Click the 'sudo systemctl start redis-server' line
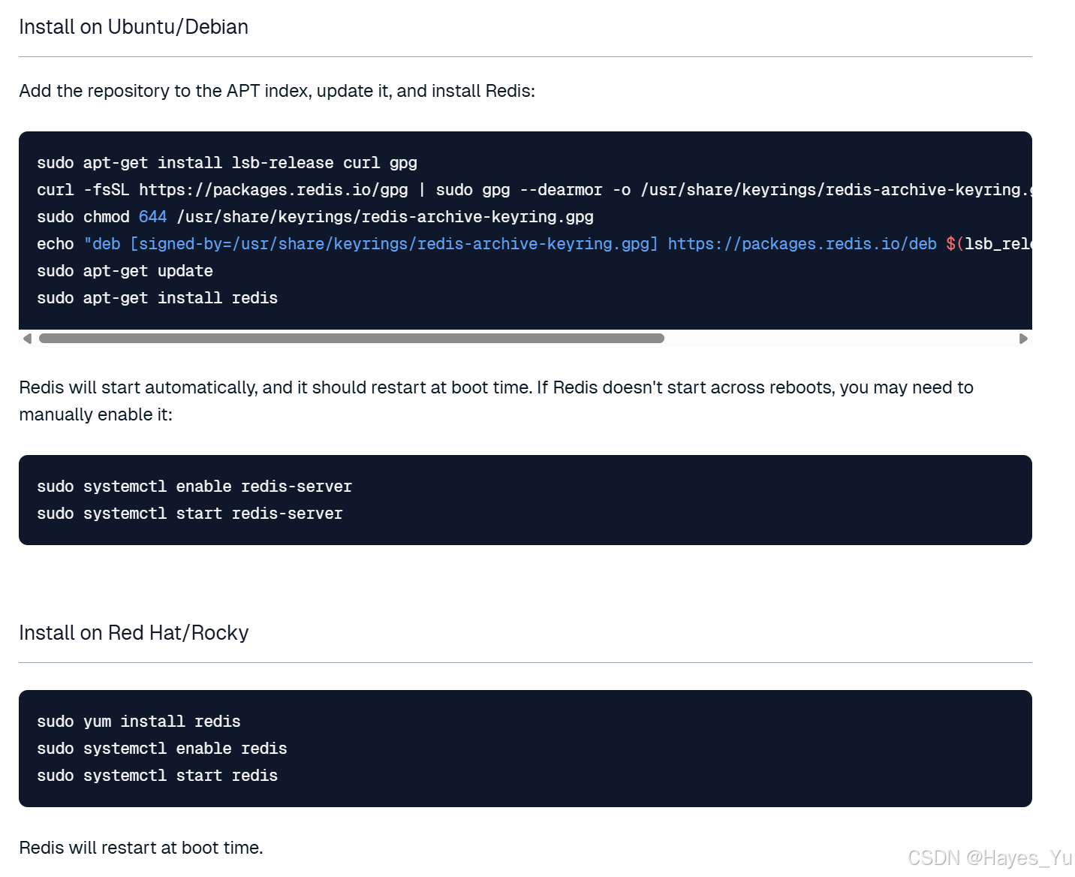 click(x=190, y=514)
